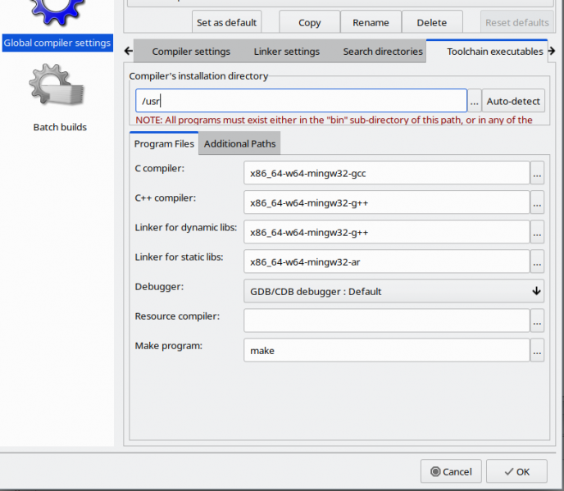The image size is (564, 491).
Task: Browse for the make program executable
Action: [538, 350]
